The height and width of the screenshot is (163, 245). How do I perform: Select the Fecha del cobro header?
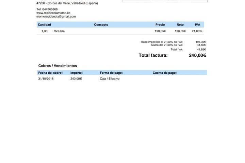(50, 73)
